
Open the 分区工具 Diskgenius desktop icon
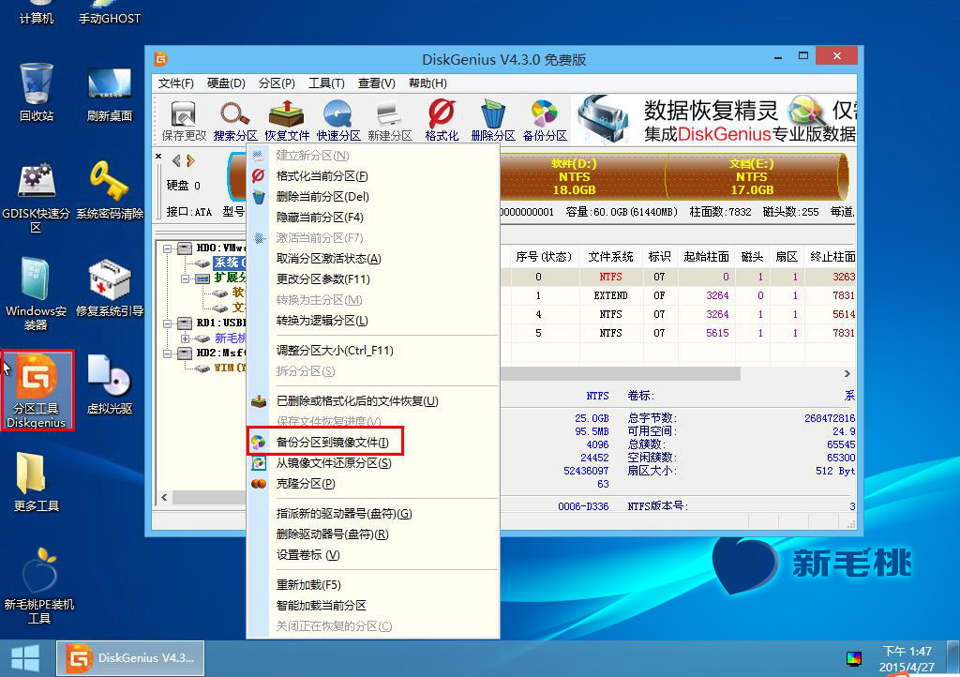(37, 390)
